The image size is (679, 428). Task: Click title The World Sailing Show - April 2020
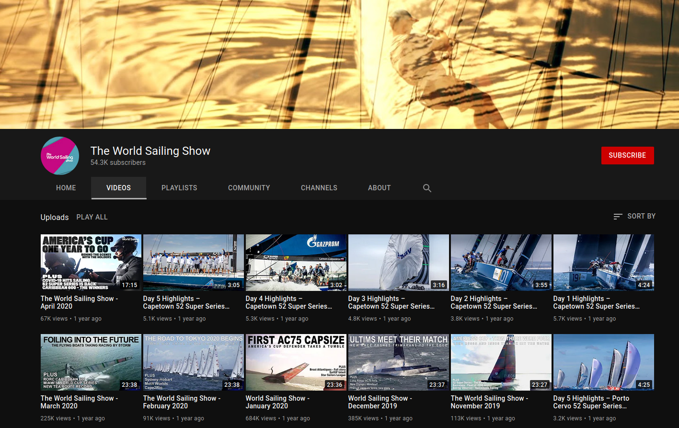(79, 302)
